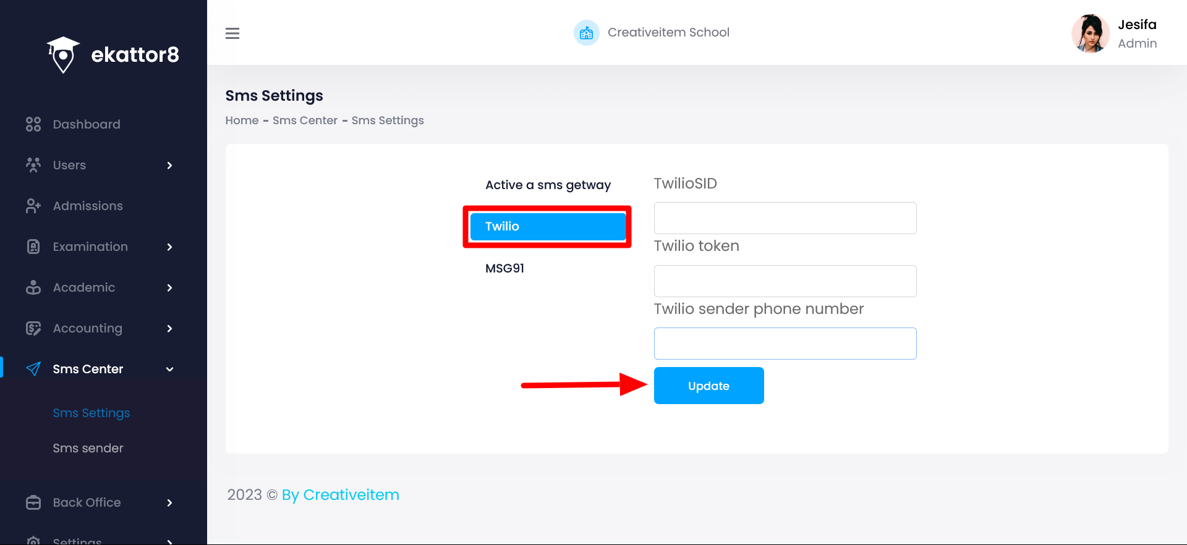The width and height of the screenshot is (1187, 545).
Task: Focus the TwilioSID input field
Action: pyautogui.click(x=785, y=218)
